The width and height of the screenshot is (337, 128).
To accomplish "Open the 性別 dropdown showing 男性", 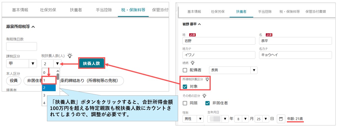I will tap(193, 119).
